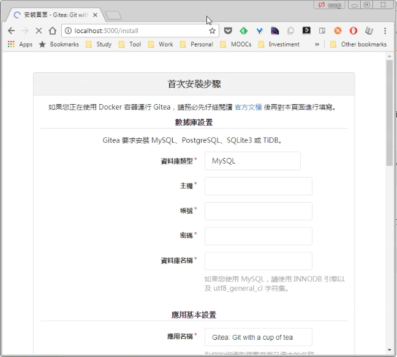The image size is (397, 357).
Task: Open the Pocket extension icon
Action: click(x=228, y=31)
